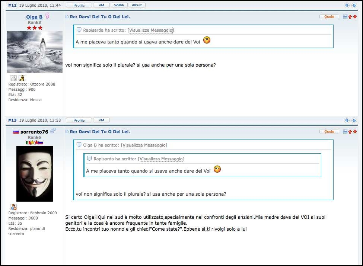Click the grey offline status icon under Olga B
The image size is (363, 266).
tap(13, 78)
